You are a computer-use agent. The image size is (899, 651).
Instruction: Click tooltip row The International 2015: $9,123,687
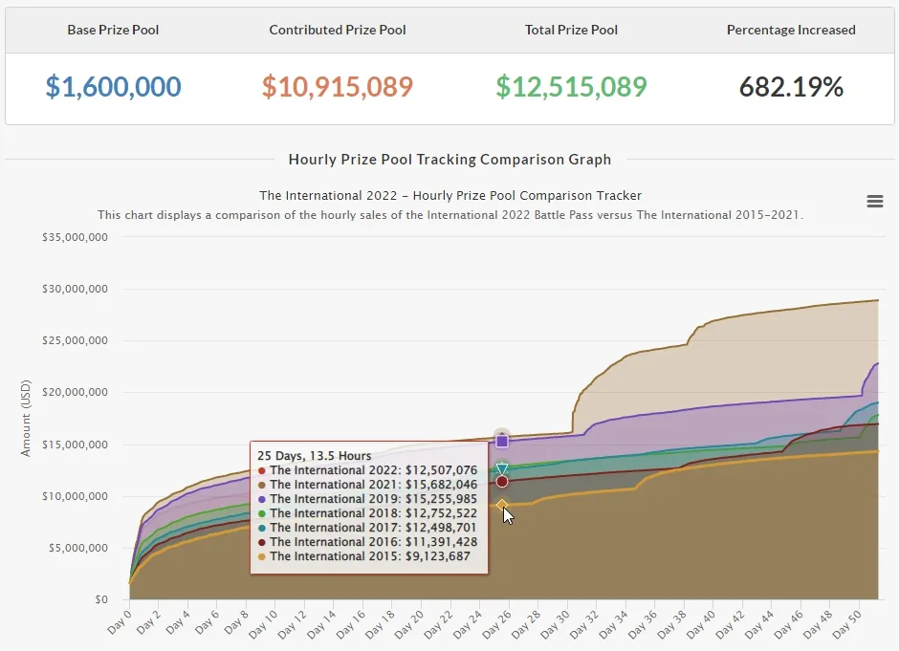364,556
